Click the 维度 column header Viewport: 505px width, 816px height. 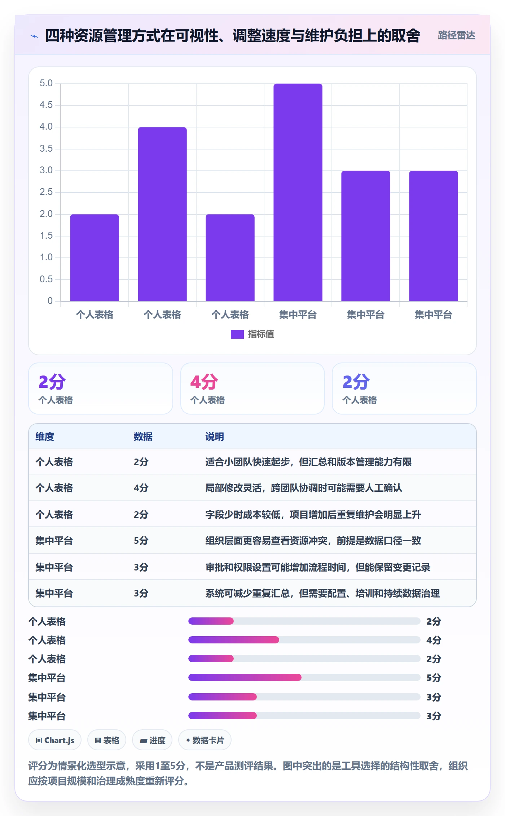(x=45, y=437)
